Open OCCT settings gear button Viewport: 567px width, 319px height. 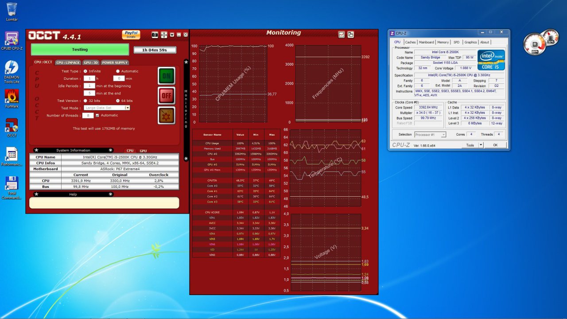coord(167,115)
